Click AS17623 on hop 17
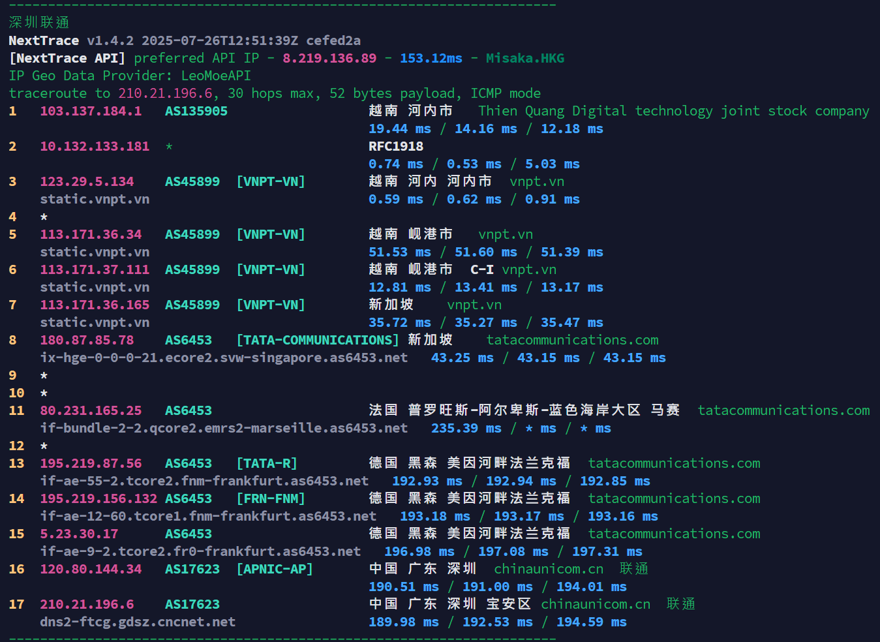The height and width of the screenshot is (642, 880). [192, 604]
